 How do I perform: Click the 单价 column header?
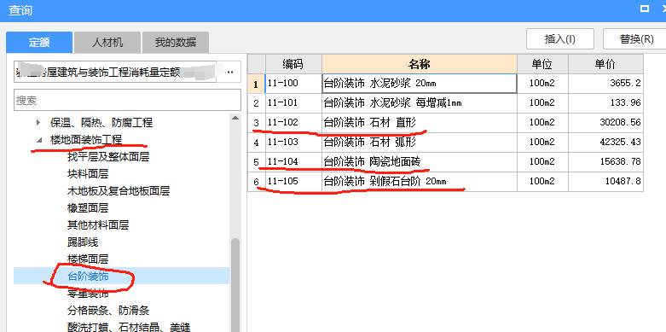(x=605, y=64)
